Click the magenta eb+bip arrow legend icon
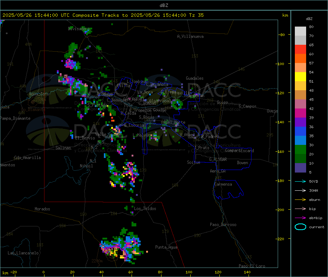Viewport: 328px width, 277px height. (300, 218)
